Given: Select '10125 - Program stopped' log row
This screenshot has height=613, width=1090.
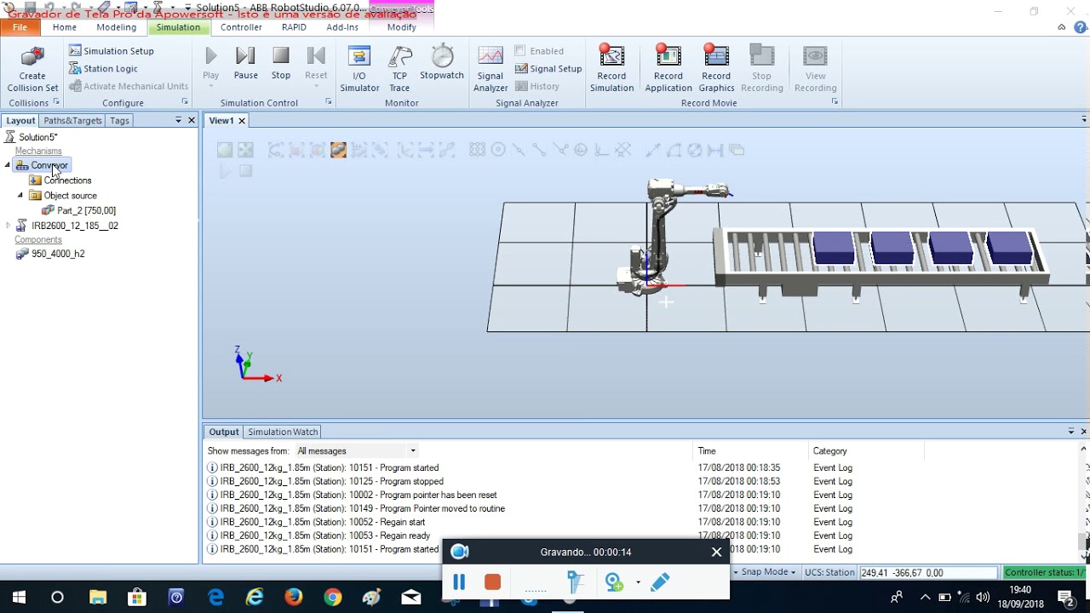Looking at the screenshot, I should click(x=331, y=482).
